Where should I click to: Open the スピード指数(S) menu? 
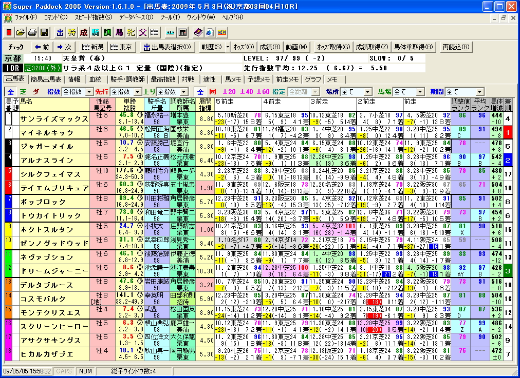(94, 18)
